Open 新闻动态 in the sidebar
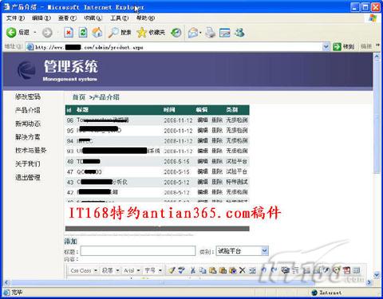The height and width of the screenshot is (299, 383). point(28,124)
